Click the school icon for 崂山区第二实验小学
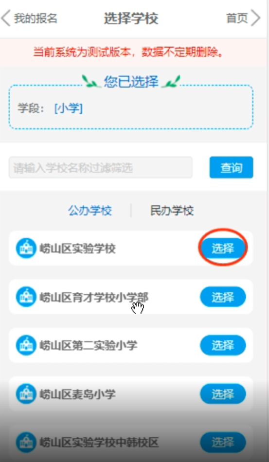Image resolution: width=269 pixels, height=462 pixels. point(26,345)
